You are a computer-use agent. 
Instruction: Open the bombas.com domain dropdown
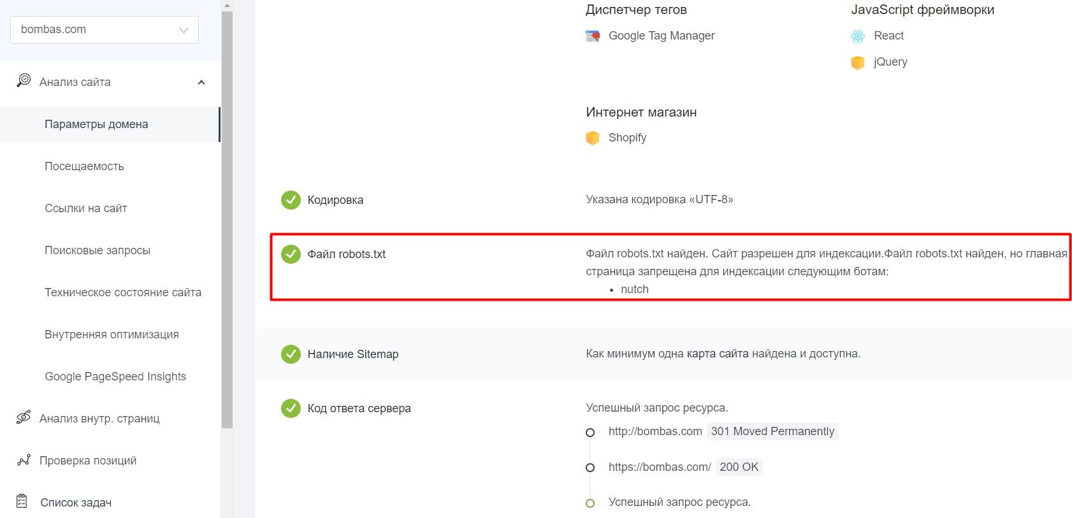point(105,30)
